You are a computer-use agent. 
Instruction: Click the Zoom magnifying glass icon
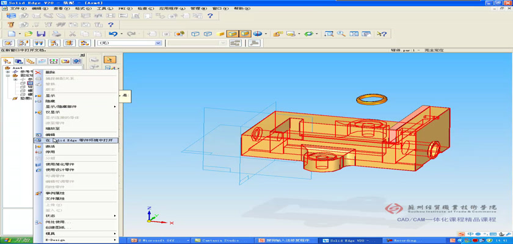[341, 34]
